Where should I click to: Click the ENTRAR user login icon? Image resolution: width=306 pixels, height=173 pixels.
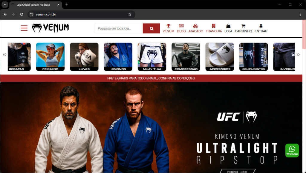[261, 28]
